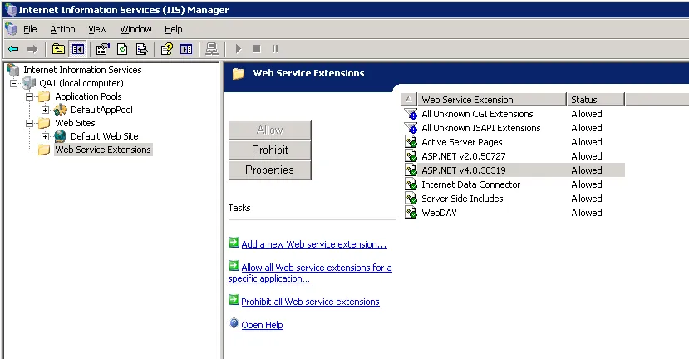
Task: Expand the DefaultAppPool node
Action: [x=45, y=110]
